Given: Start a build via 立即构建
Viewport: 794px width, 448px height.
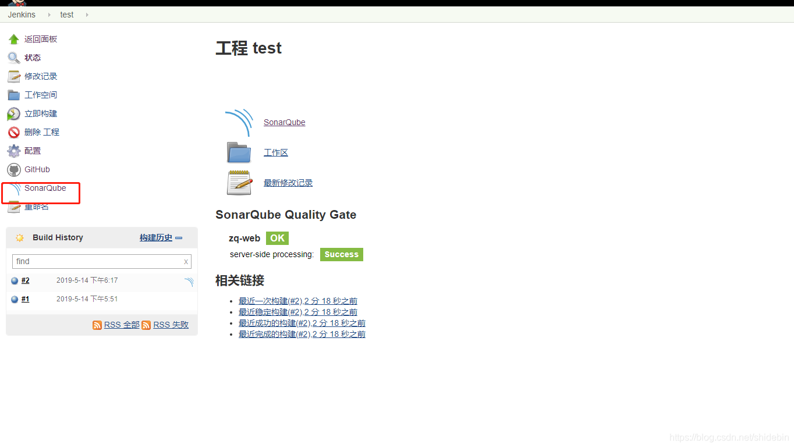Looking at the screenshot, I should 41,113.
